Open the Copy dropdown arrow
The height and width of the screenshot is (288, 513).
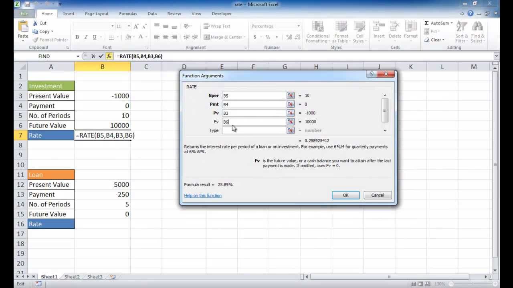(x=52, y=32)
